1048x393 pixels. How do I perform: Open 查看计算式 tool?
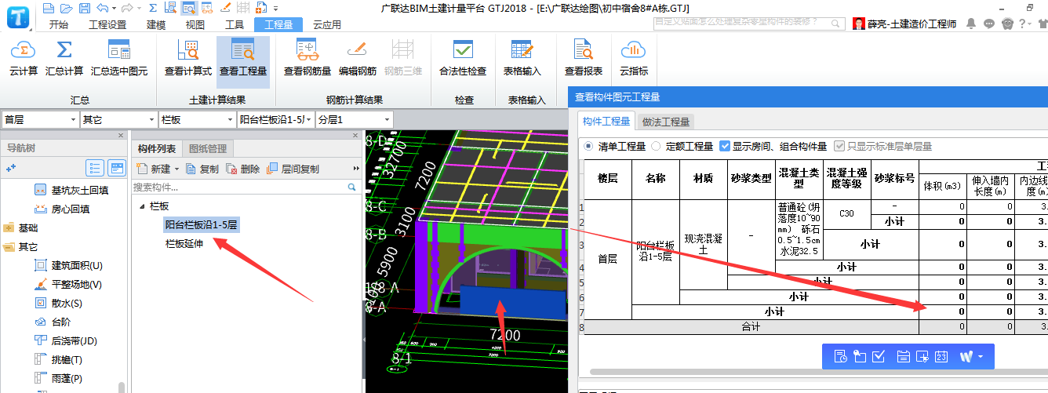[x=188, y=58]
